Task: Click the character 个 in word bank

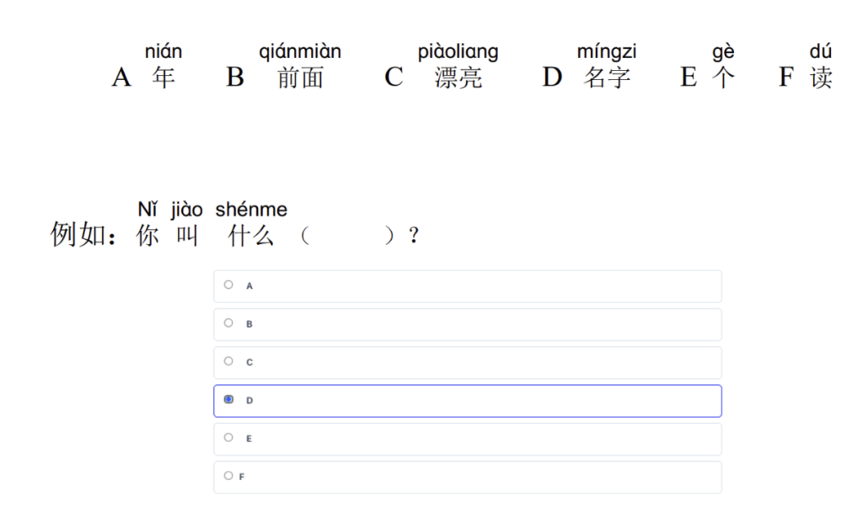Action: click(723, 78)
